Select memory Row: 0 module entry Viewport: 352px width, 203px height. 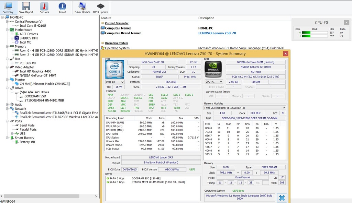pyautogui.click(x=59, y=51)
